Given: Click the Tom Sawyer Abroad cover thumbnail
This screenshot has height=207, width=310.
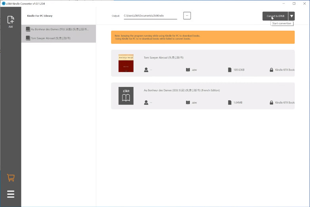Looking at the screenshot, I should pyautogui.click(x=126, y=63).
